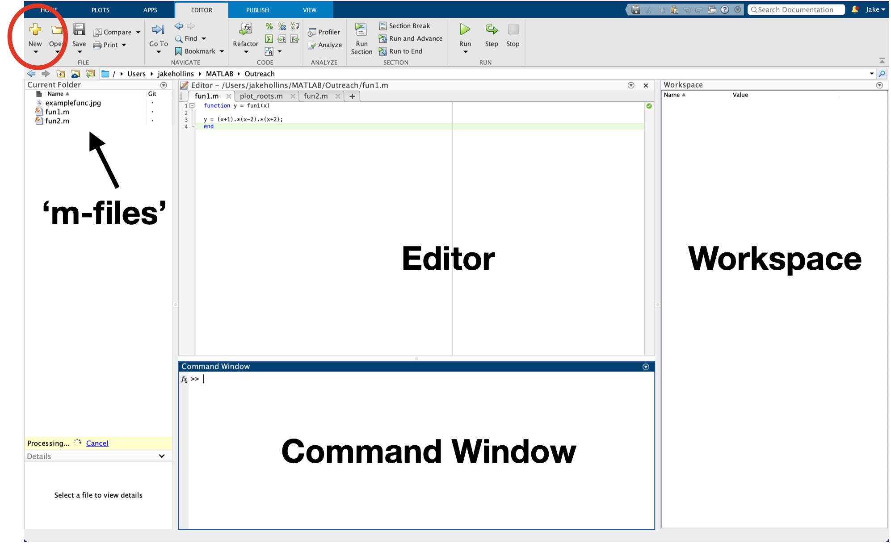This screenshot has width=891, height=544.
Task: Click the Cancel link next to Processing
Action: [97, 443]
